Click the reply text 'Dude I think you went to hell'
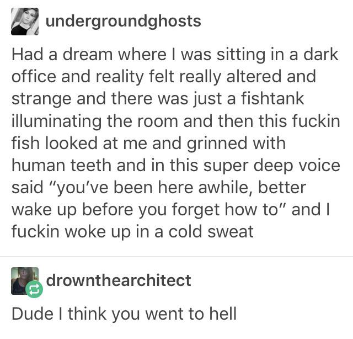The width and height of the screenshot is (353, 339). tap(124, 314)
